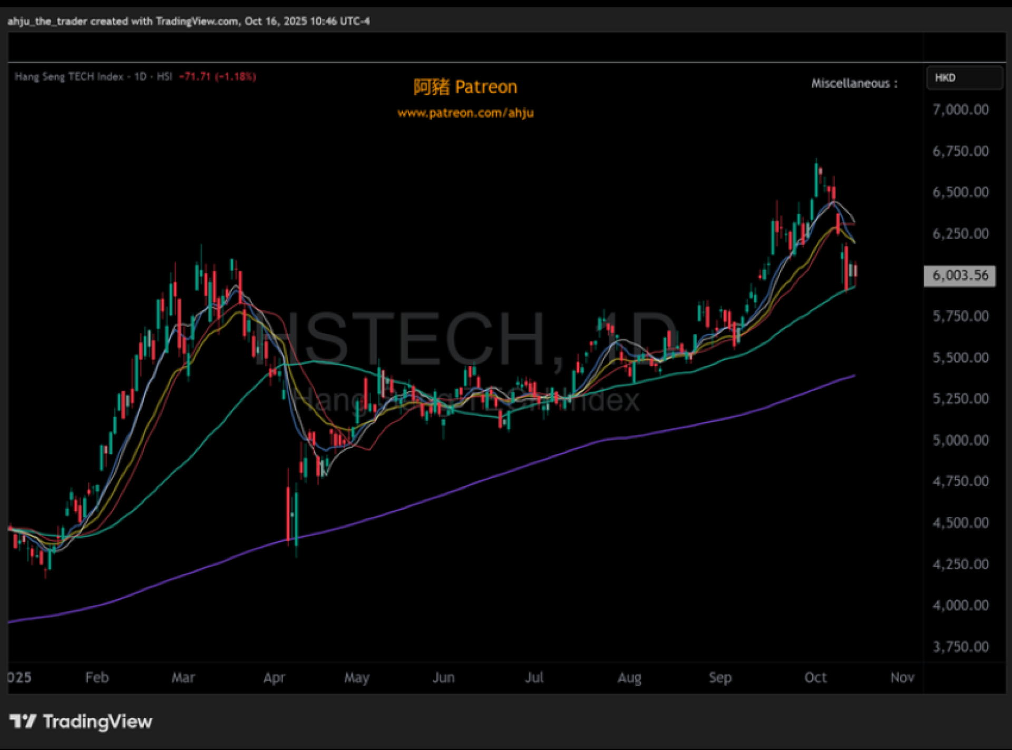This screenshot has height=750, width=1012.
Task: Click the Nov label on time axis
Action: [902, 677]
